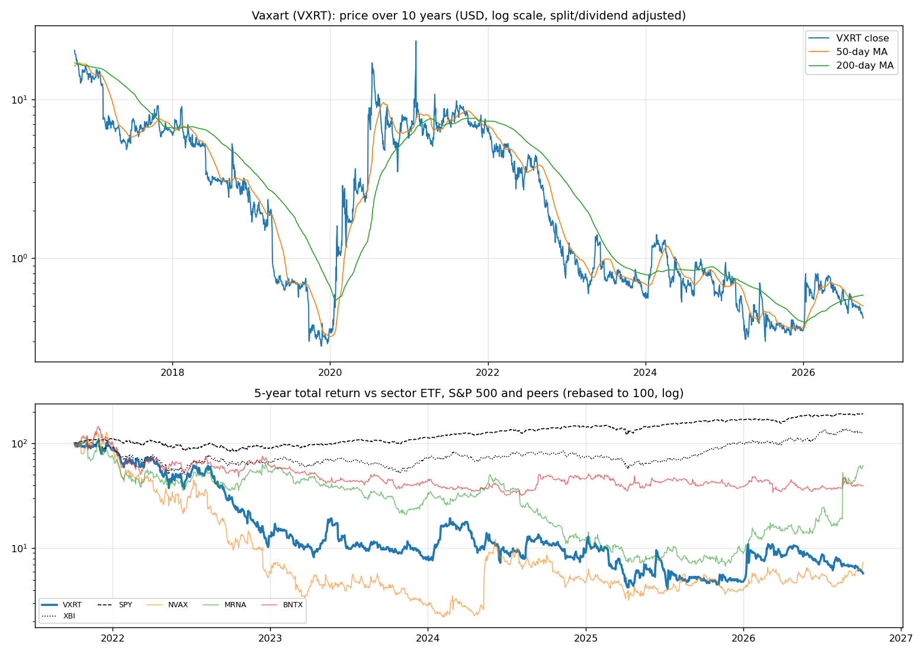
Task: Select 'NVAX' in the bottom chart legend
Action: click(178, 605)
